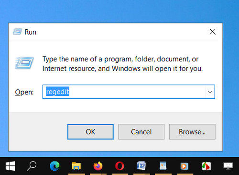Open the monitor-shaped taskbar icon

(x=228, y=166)
